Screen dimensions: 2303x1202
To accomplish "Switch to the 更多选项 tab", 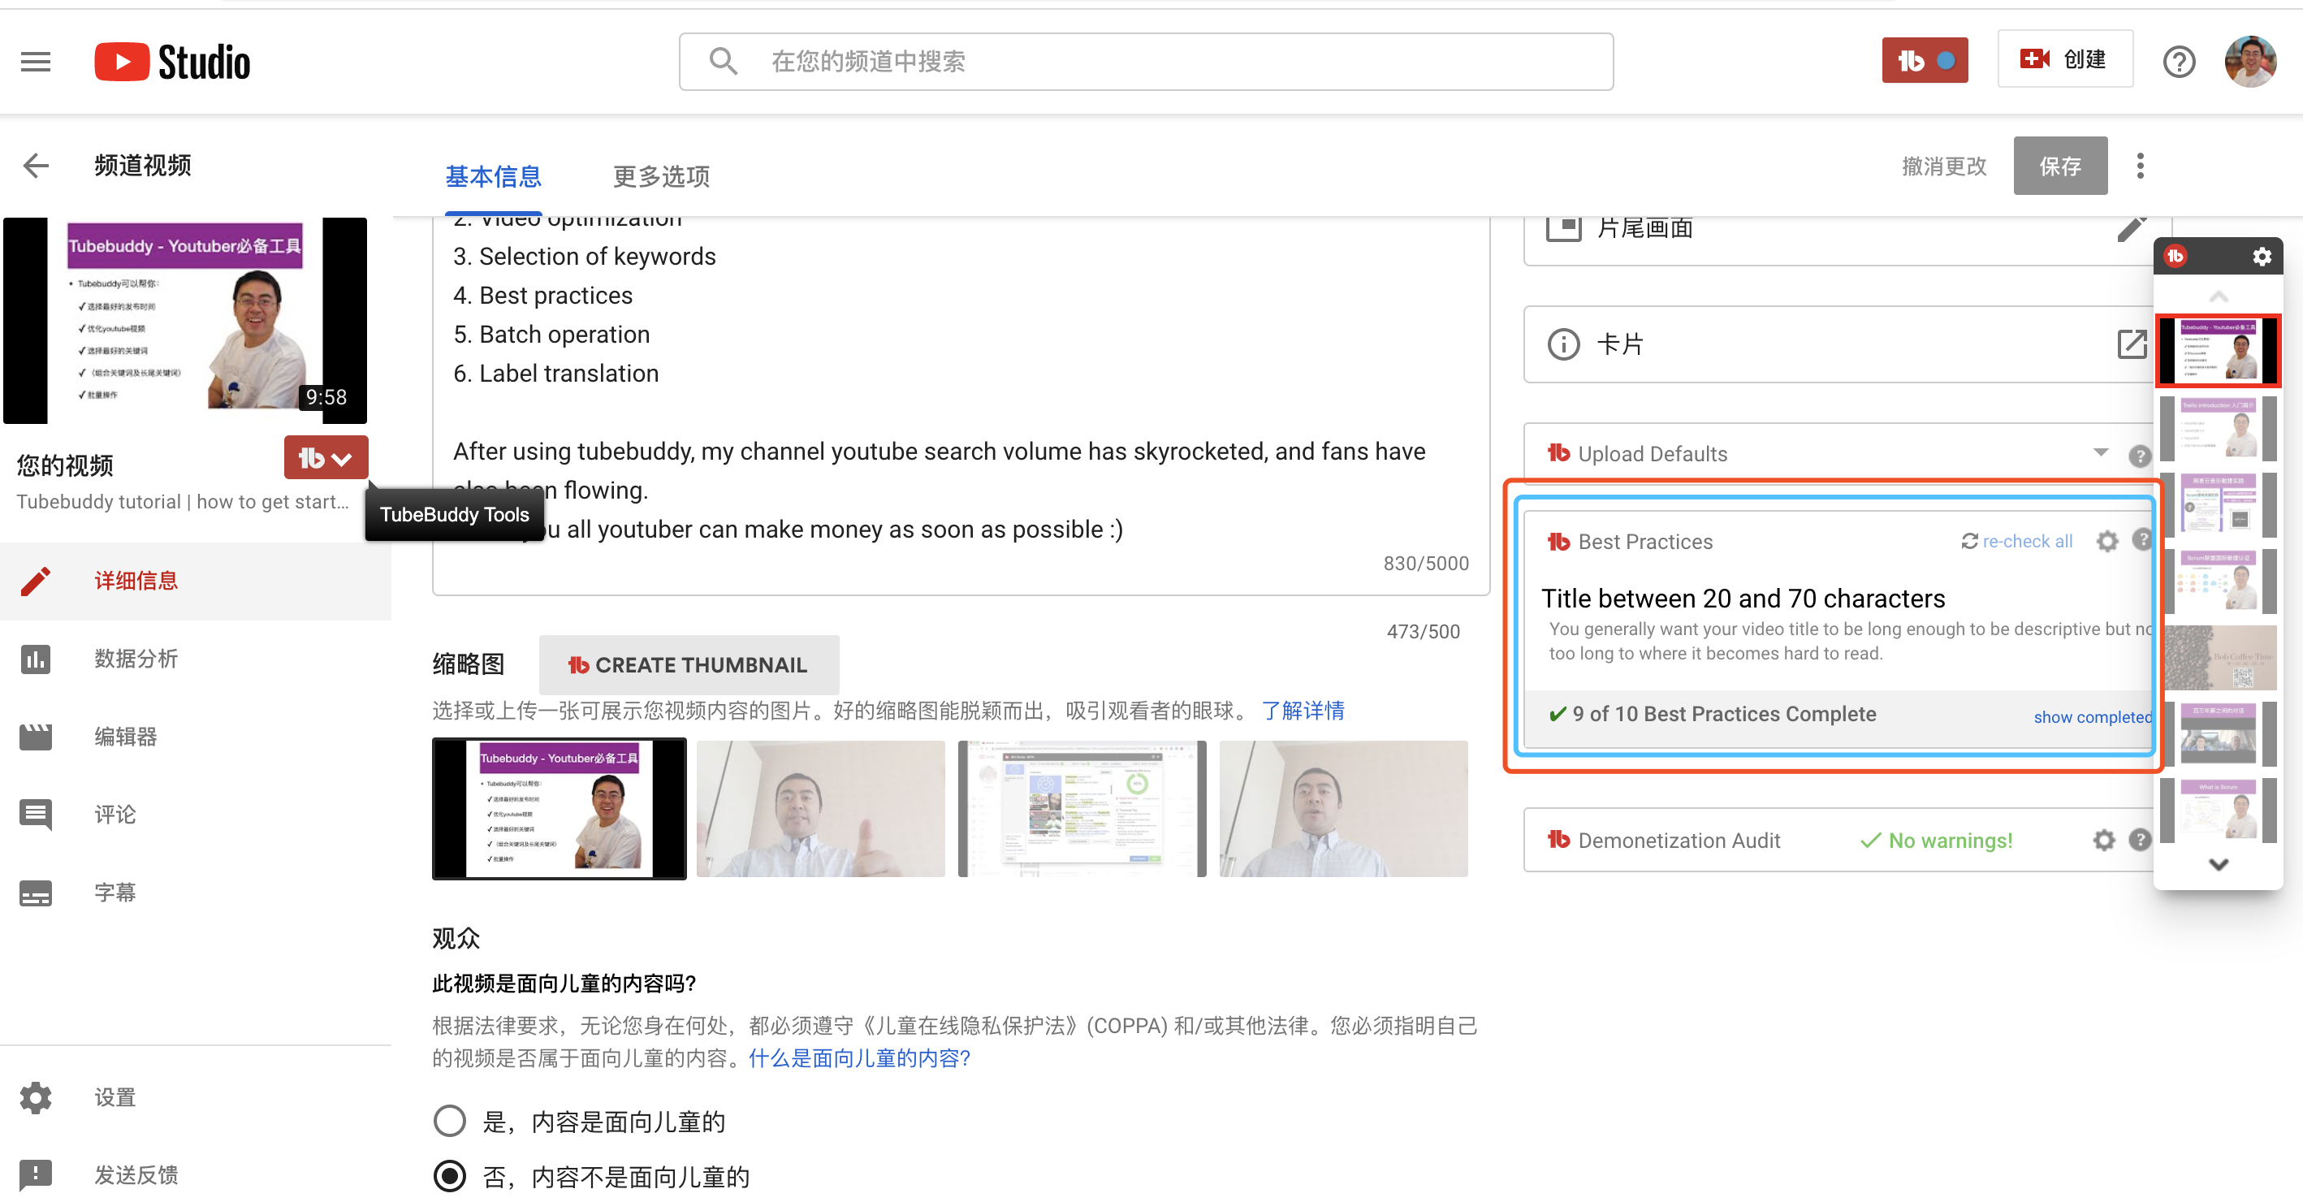I will click(661, 176).
